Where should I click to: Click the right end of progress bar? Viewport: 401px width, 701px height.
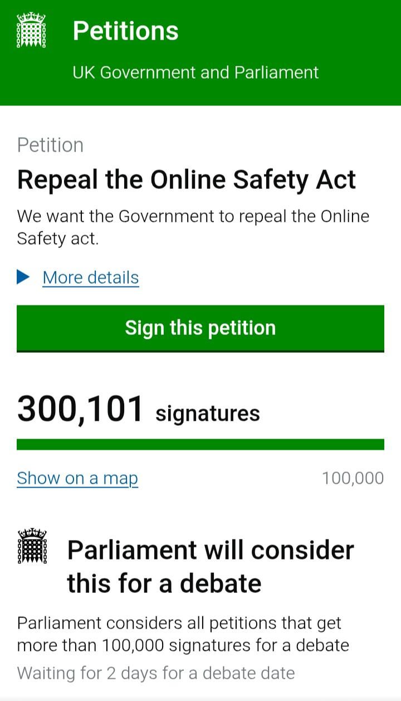pos(379,444)
